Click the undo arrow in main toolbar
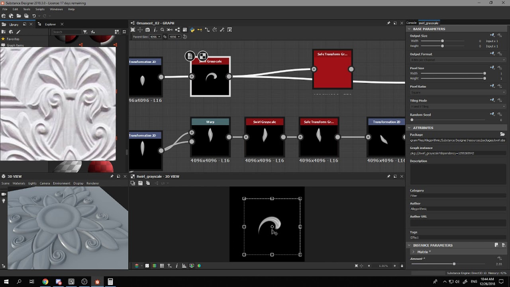The image size is (510, 287). coord(34,16)
